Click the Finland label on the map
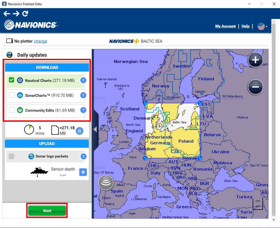The height and width of the screenshot is (228, 280). point(206,79)
